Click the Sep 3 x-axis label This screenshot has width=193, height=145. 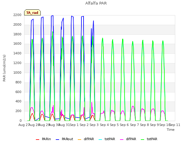click(94, 125)
